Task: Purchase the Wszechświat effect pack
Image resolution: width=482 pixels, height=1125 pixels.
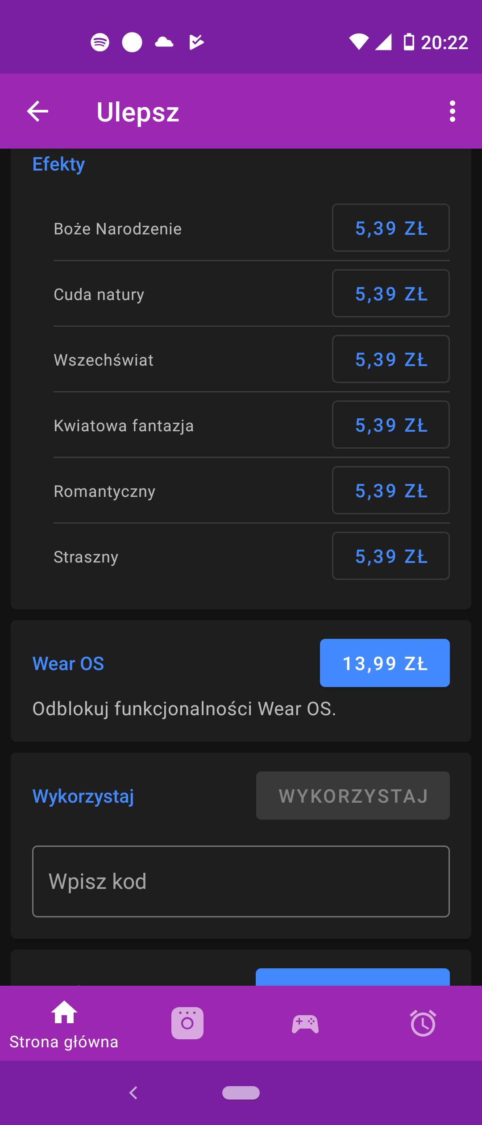Action: point(391,359)
